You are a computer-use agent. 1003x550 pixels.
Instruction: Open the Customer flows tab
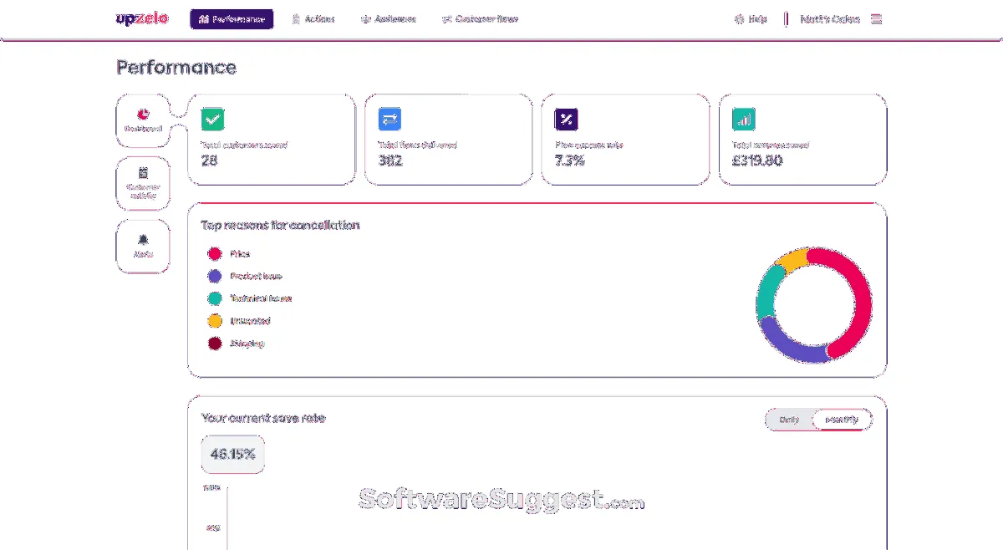[480, 19]
